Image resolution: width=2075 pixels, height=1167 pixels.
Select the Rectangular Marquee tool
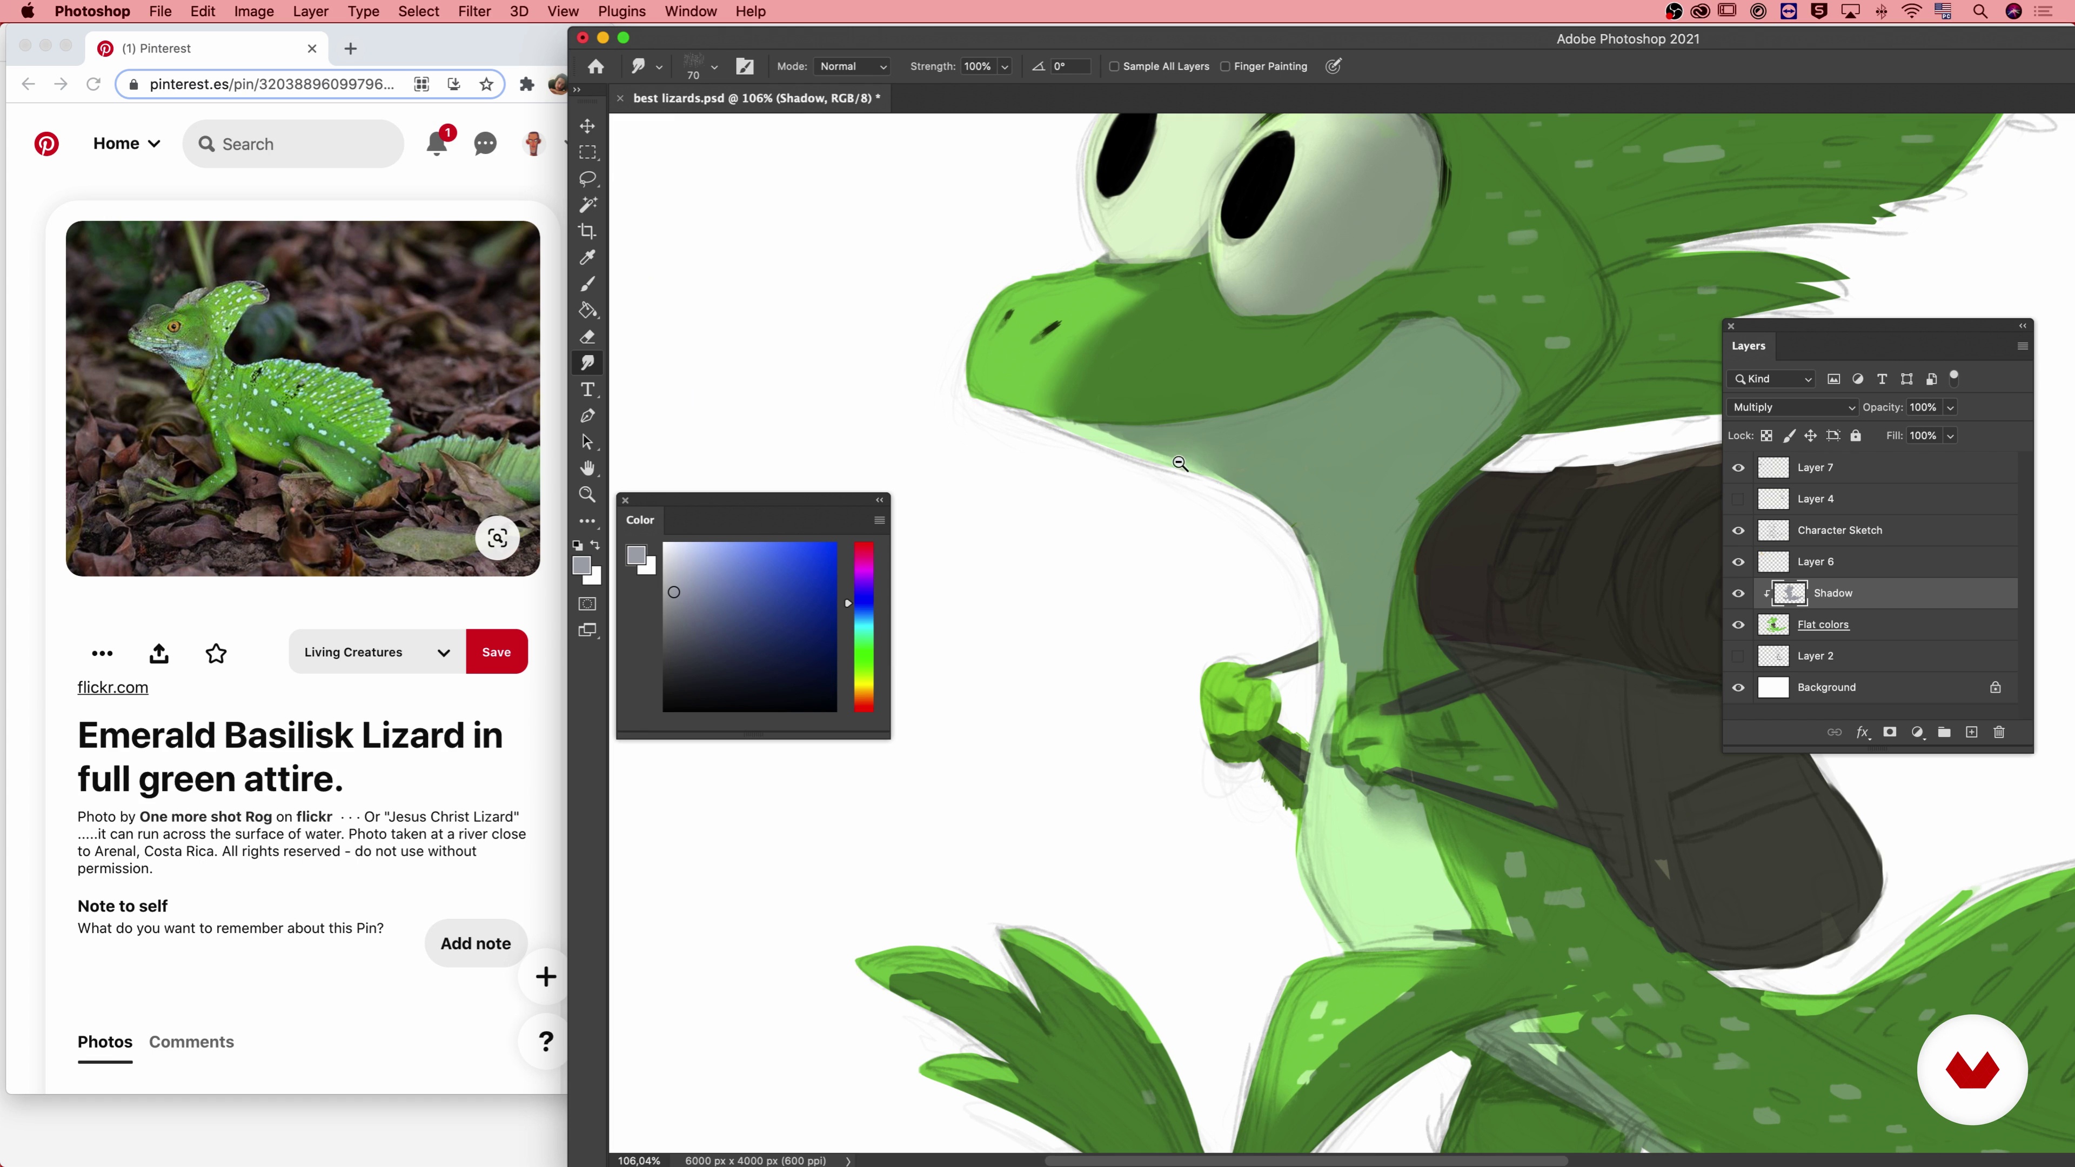click(x=587, y=152)
